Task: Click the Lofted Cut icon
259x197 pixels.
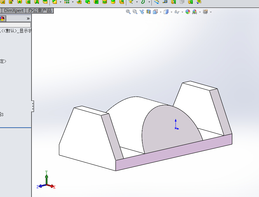Action: pyautogui.click(x=37, y=2)
